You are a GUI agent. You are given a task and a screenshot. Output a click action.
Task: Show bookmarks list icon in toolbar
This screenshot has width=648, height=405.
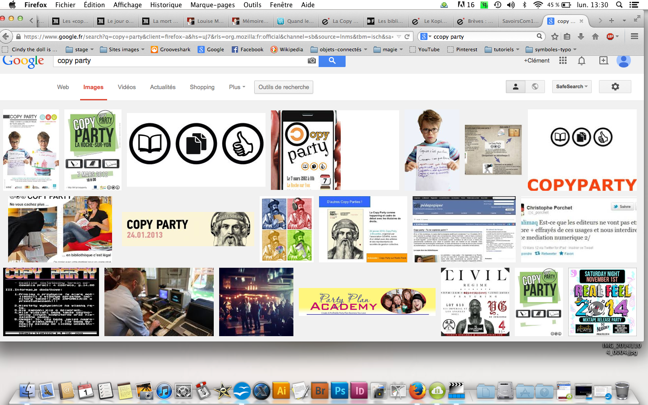tap(567, 36)
